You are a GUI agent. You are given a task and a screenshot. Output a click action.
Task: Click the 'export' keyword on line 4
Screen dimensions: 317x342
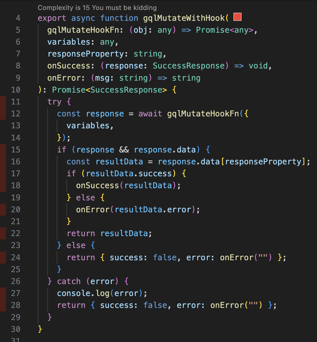(x=52, y=18)
